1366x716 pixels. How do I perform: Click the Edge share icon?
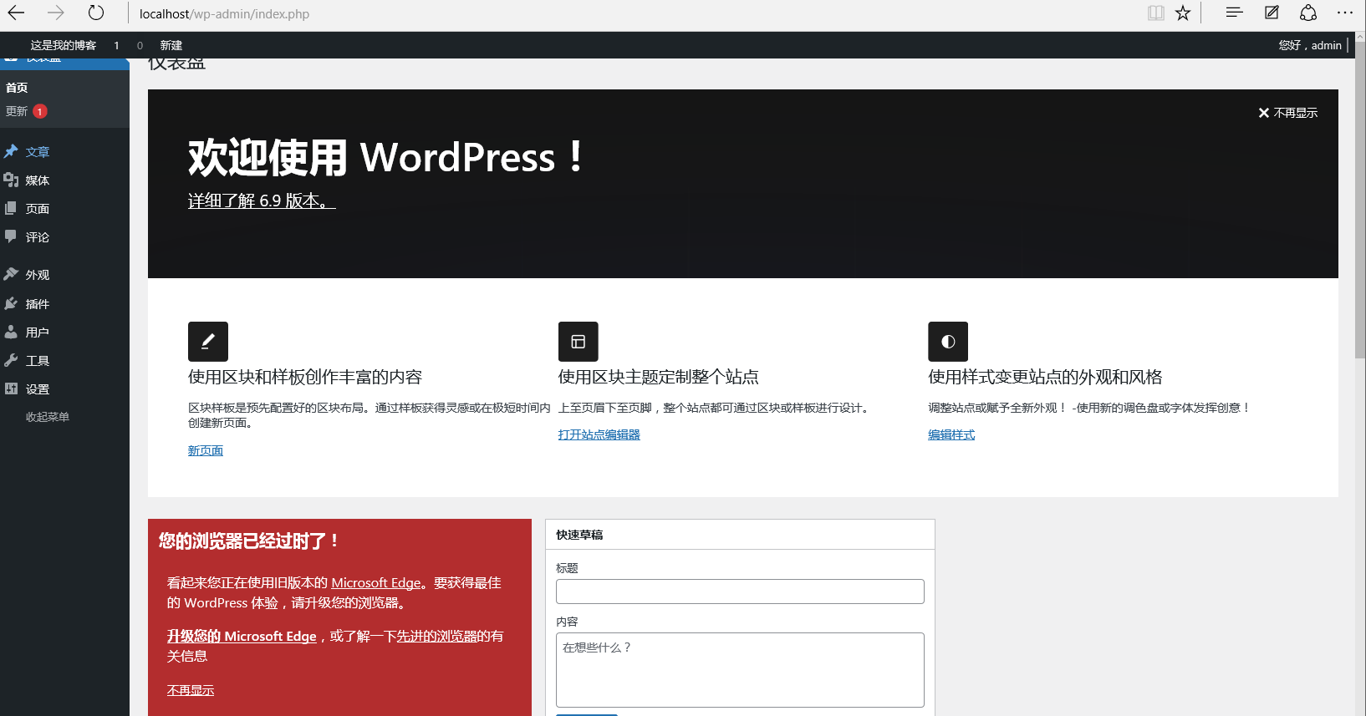1308,13
